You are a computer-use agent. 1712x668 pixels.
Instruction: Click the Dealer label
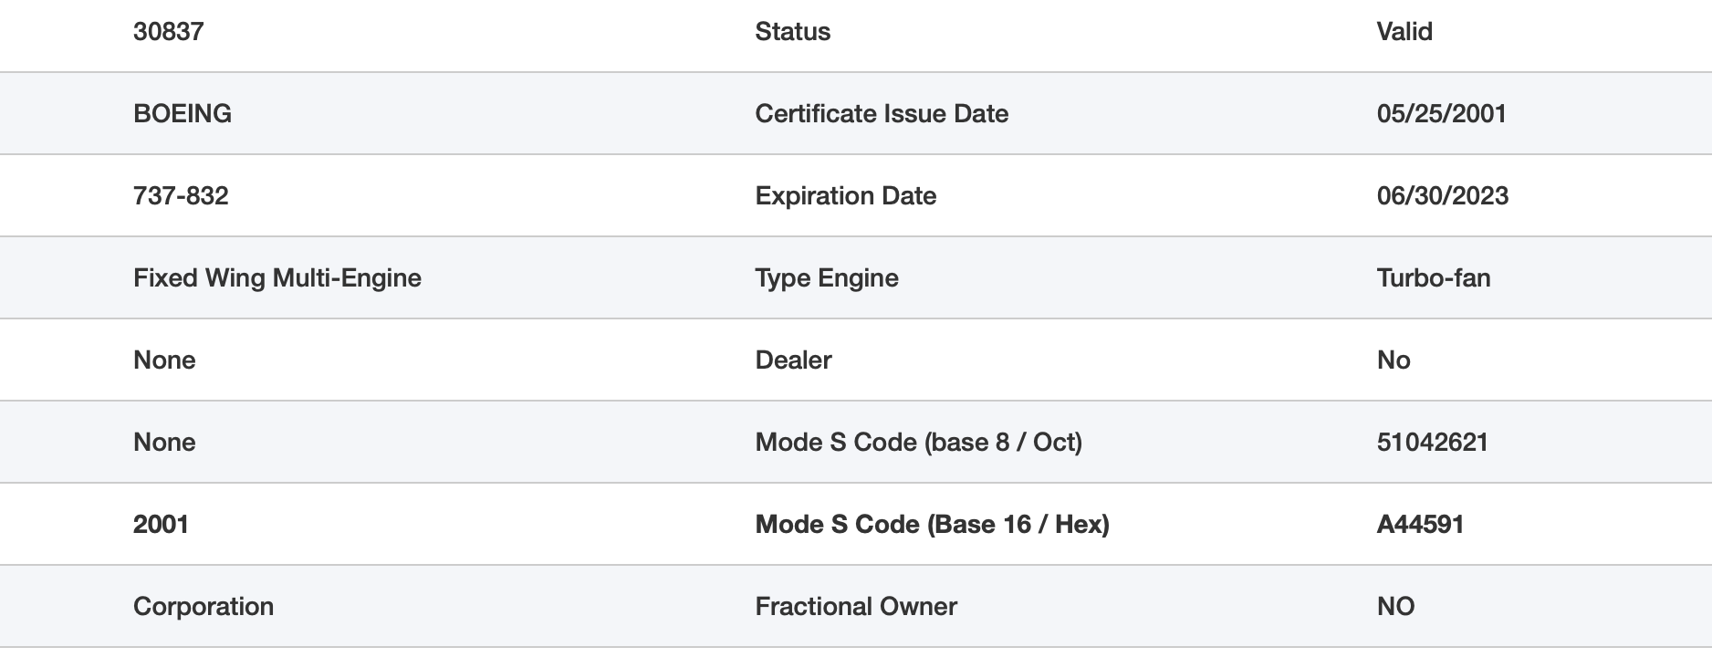click(793, 360)
